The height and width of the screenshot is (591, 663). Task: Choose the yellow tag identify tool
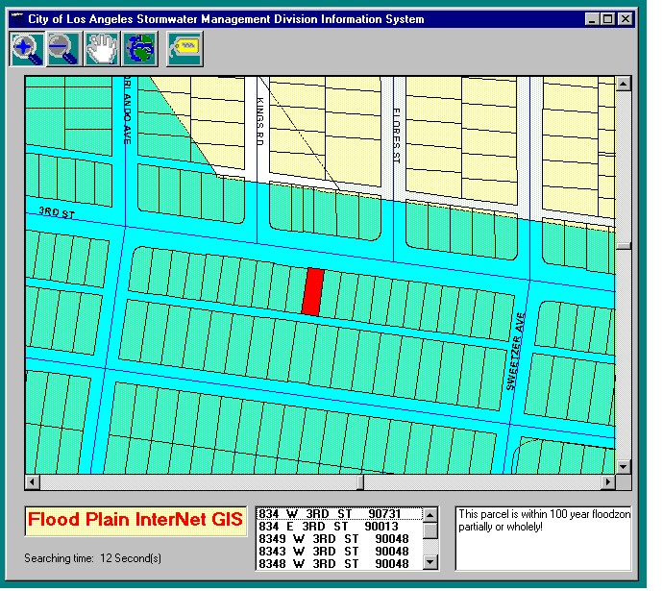click(x=184, y=49)
